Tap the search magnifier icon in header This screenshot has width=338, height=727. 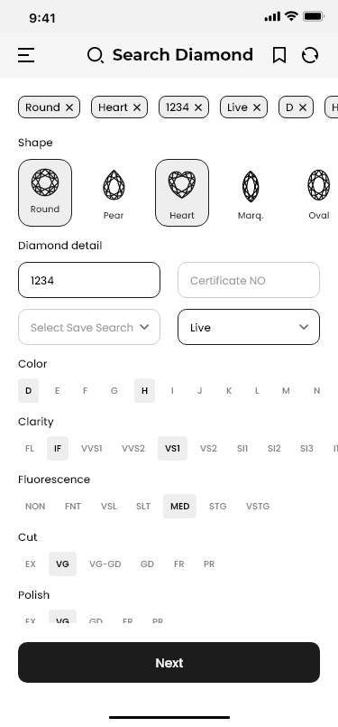coord(96,55)
